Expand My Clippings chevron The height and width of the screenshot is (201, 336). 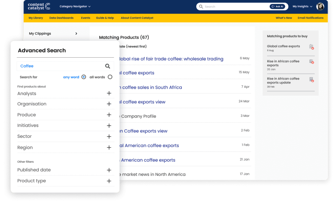click(x=76, y=34)
